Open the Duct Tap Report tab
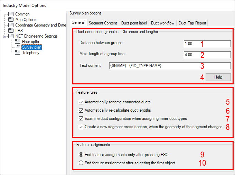The image size is (235, 175). coord(192,23)
